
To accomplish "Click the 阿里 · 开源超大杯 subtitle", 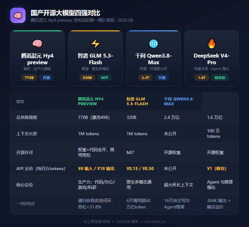I will pyautogui.click(x=154, y=69).
